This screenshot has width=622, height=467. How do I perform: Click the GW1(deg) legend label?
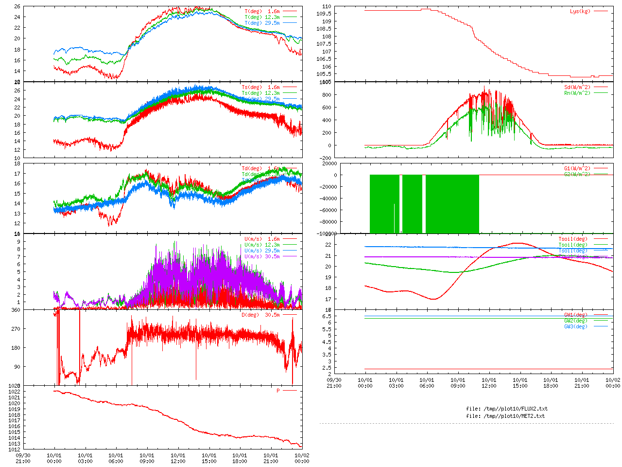tap(575, 315)
